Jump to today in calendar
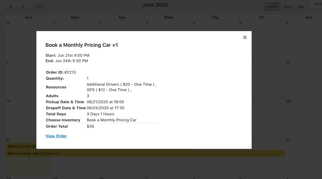The width and height of the screenshot is (322, 179). 39,6
